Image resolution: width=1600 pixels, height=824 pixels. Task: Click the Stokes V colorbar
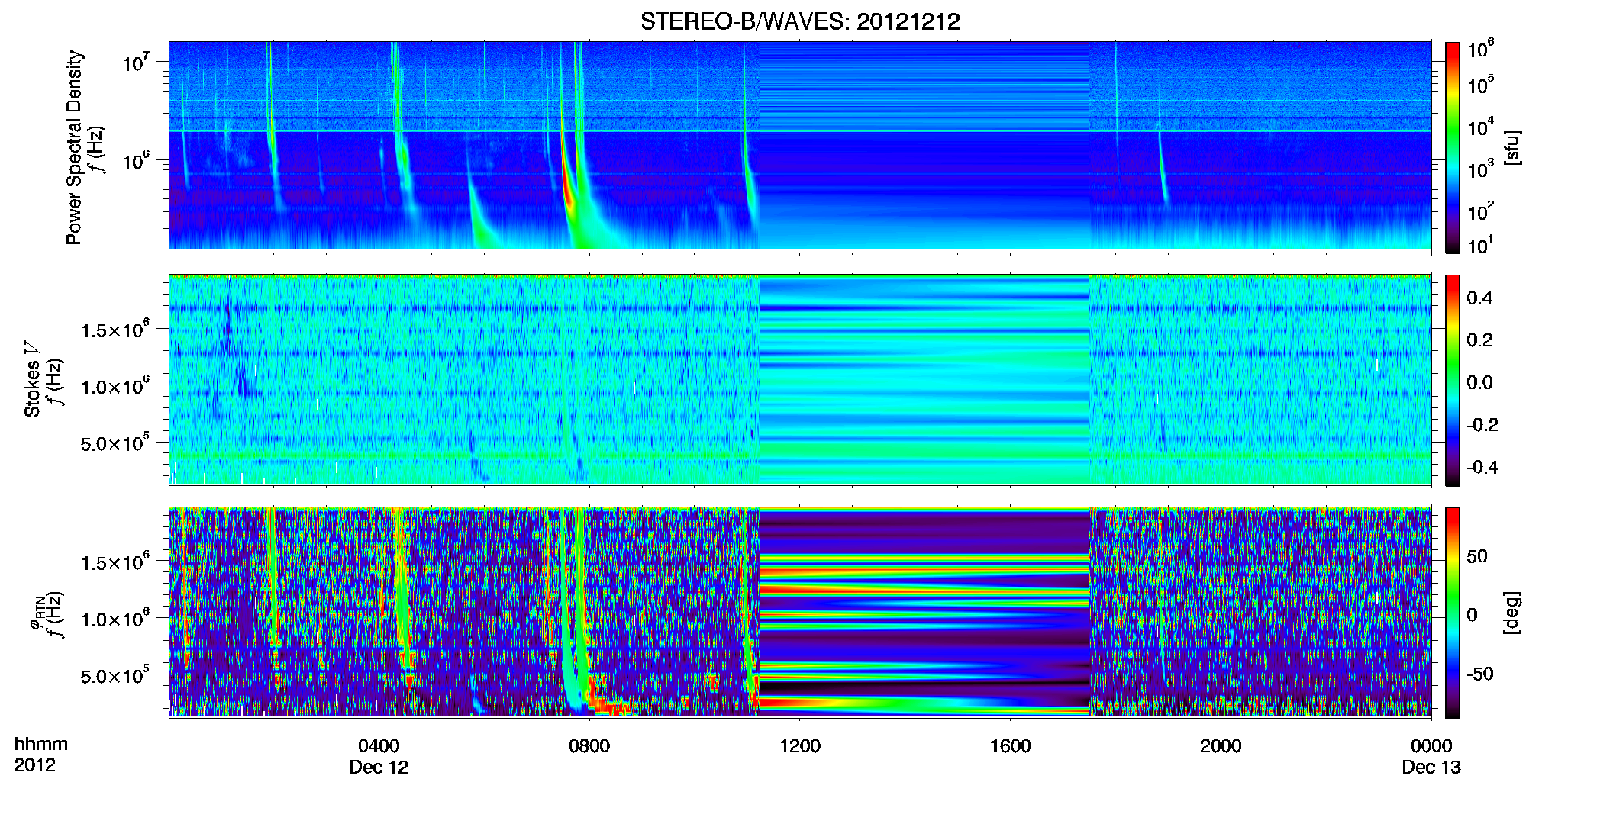pos(1452,380)
